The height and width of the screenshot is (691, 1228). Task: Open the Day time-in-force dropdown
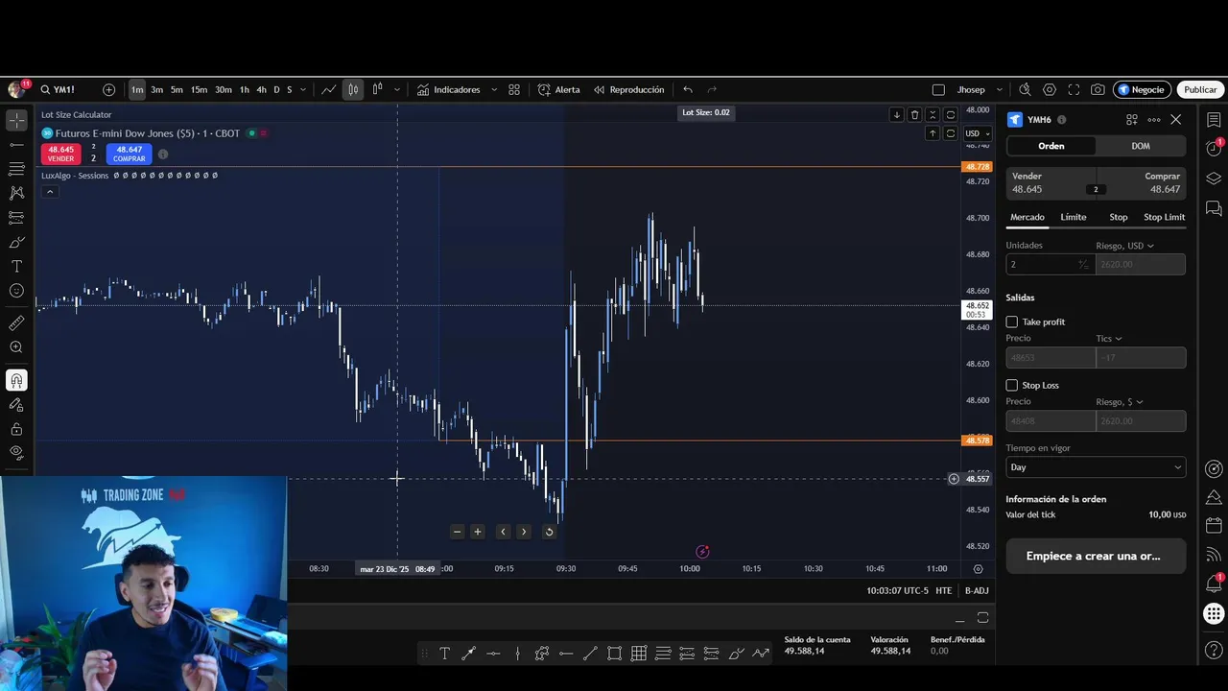point(1096,467)
